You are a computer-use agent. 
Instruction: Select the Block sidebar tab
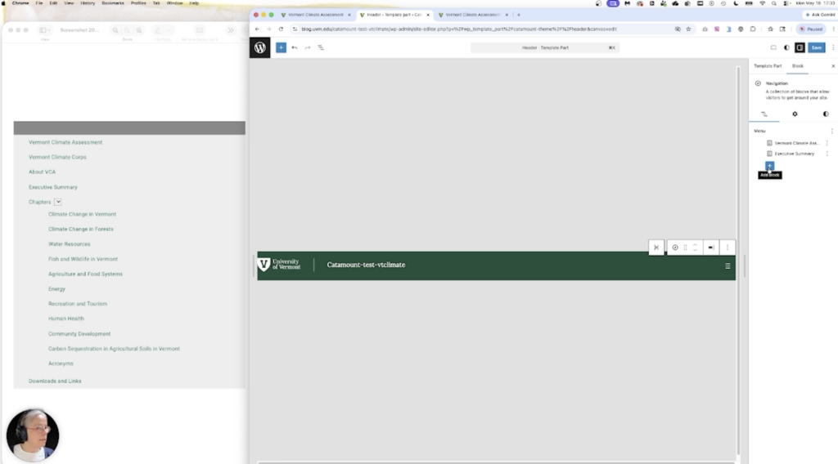tap(797, 65)
